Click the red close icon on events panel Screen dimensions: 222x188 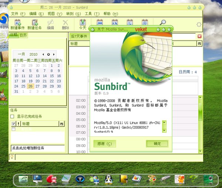click(200, 36)
